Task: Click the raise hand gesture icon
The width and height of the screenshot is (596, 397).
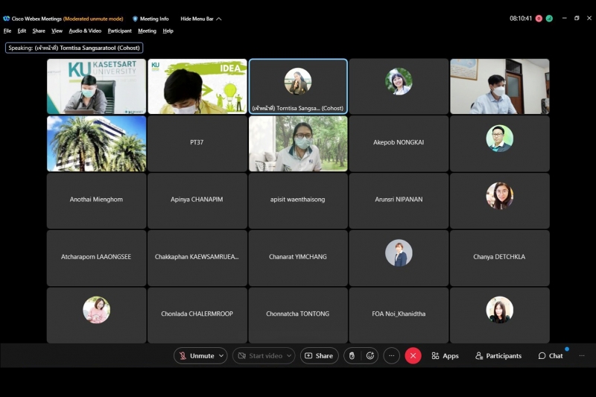Action: pyautogui.click(x=352, y=356)
